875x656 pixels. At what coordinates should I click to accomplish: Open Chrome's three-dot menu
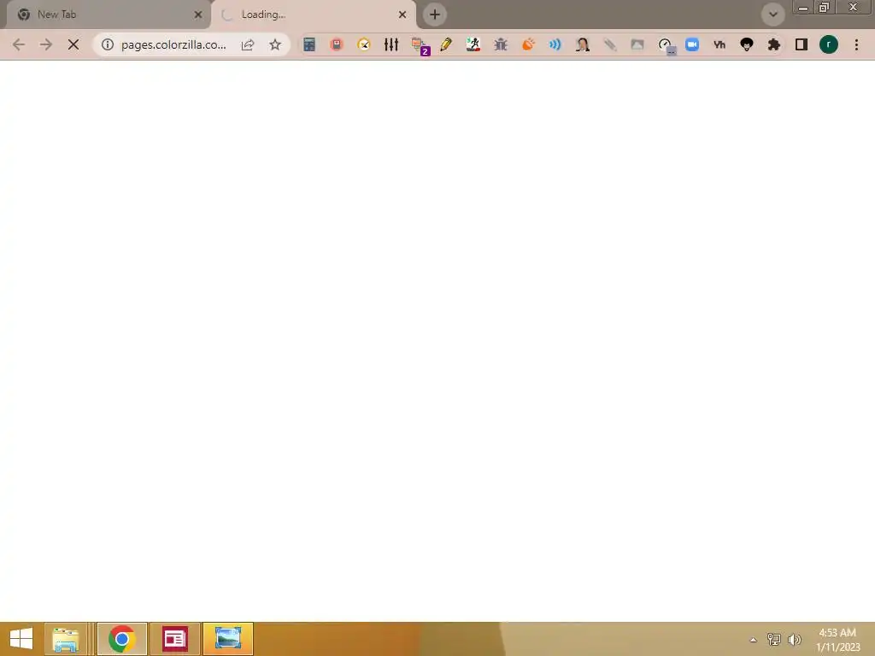pyautogui.click(x=856, y=44)
